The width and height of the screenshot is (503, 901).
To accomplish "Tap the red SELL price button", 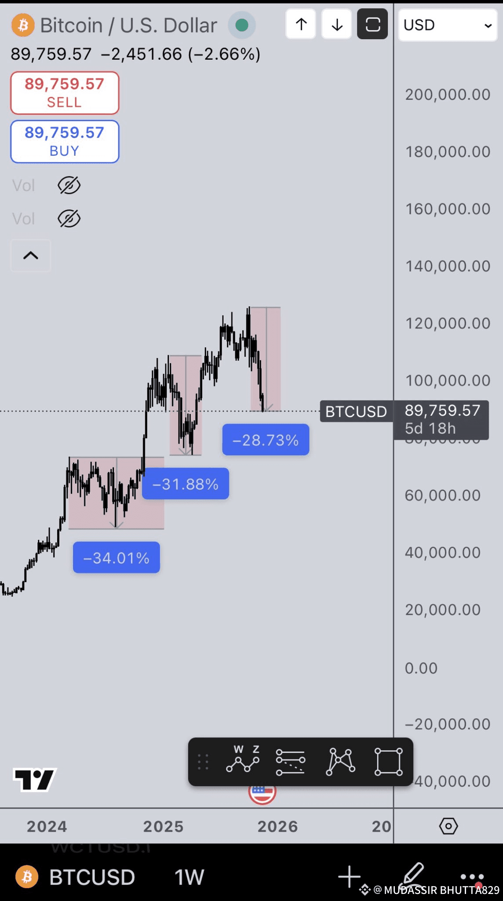I will click(x=65, y=93).
